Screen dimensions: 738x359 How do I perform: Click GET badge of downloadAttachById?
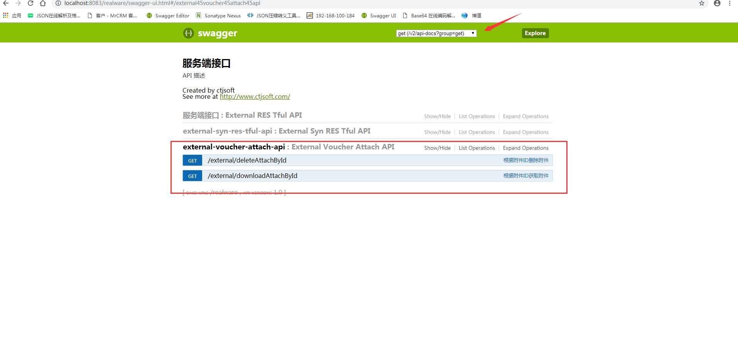click(193, 176)
